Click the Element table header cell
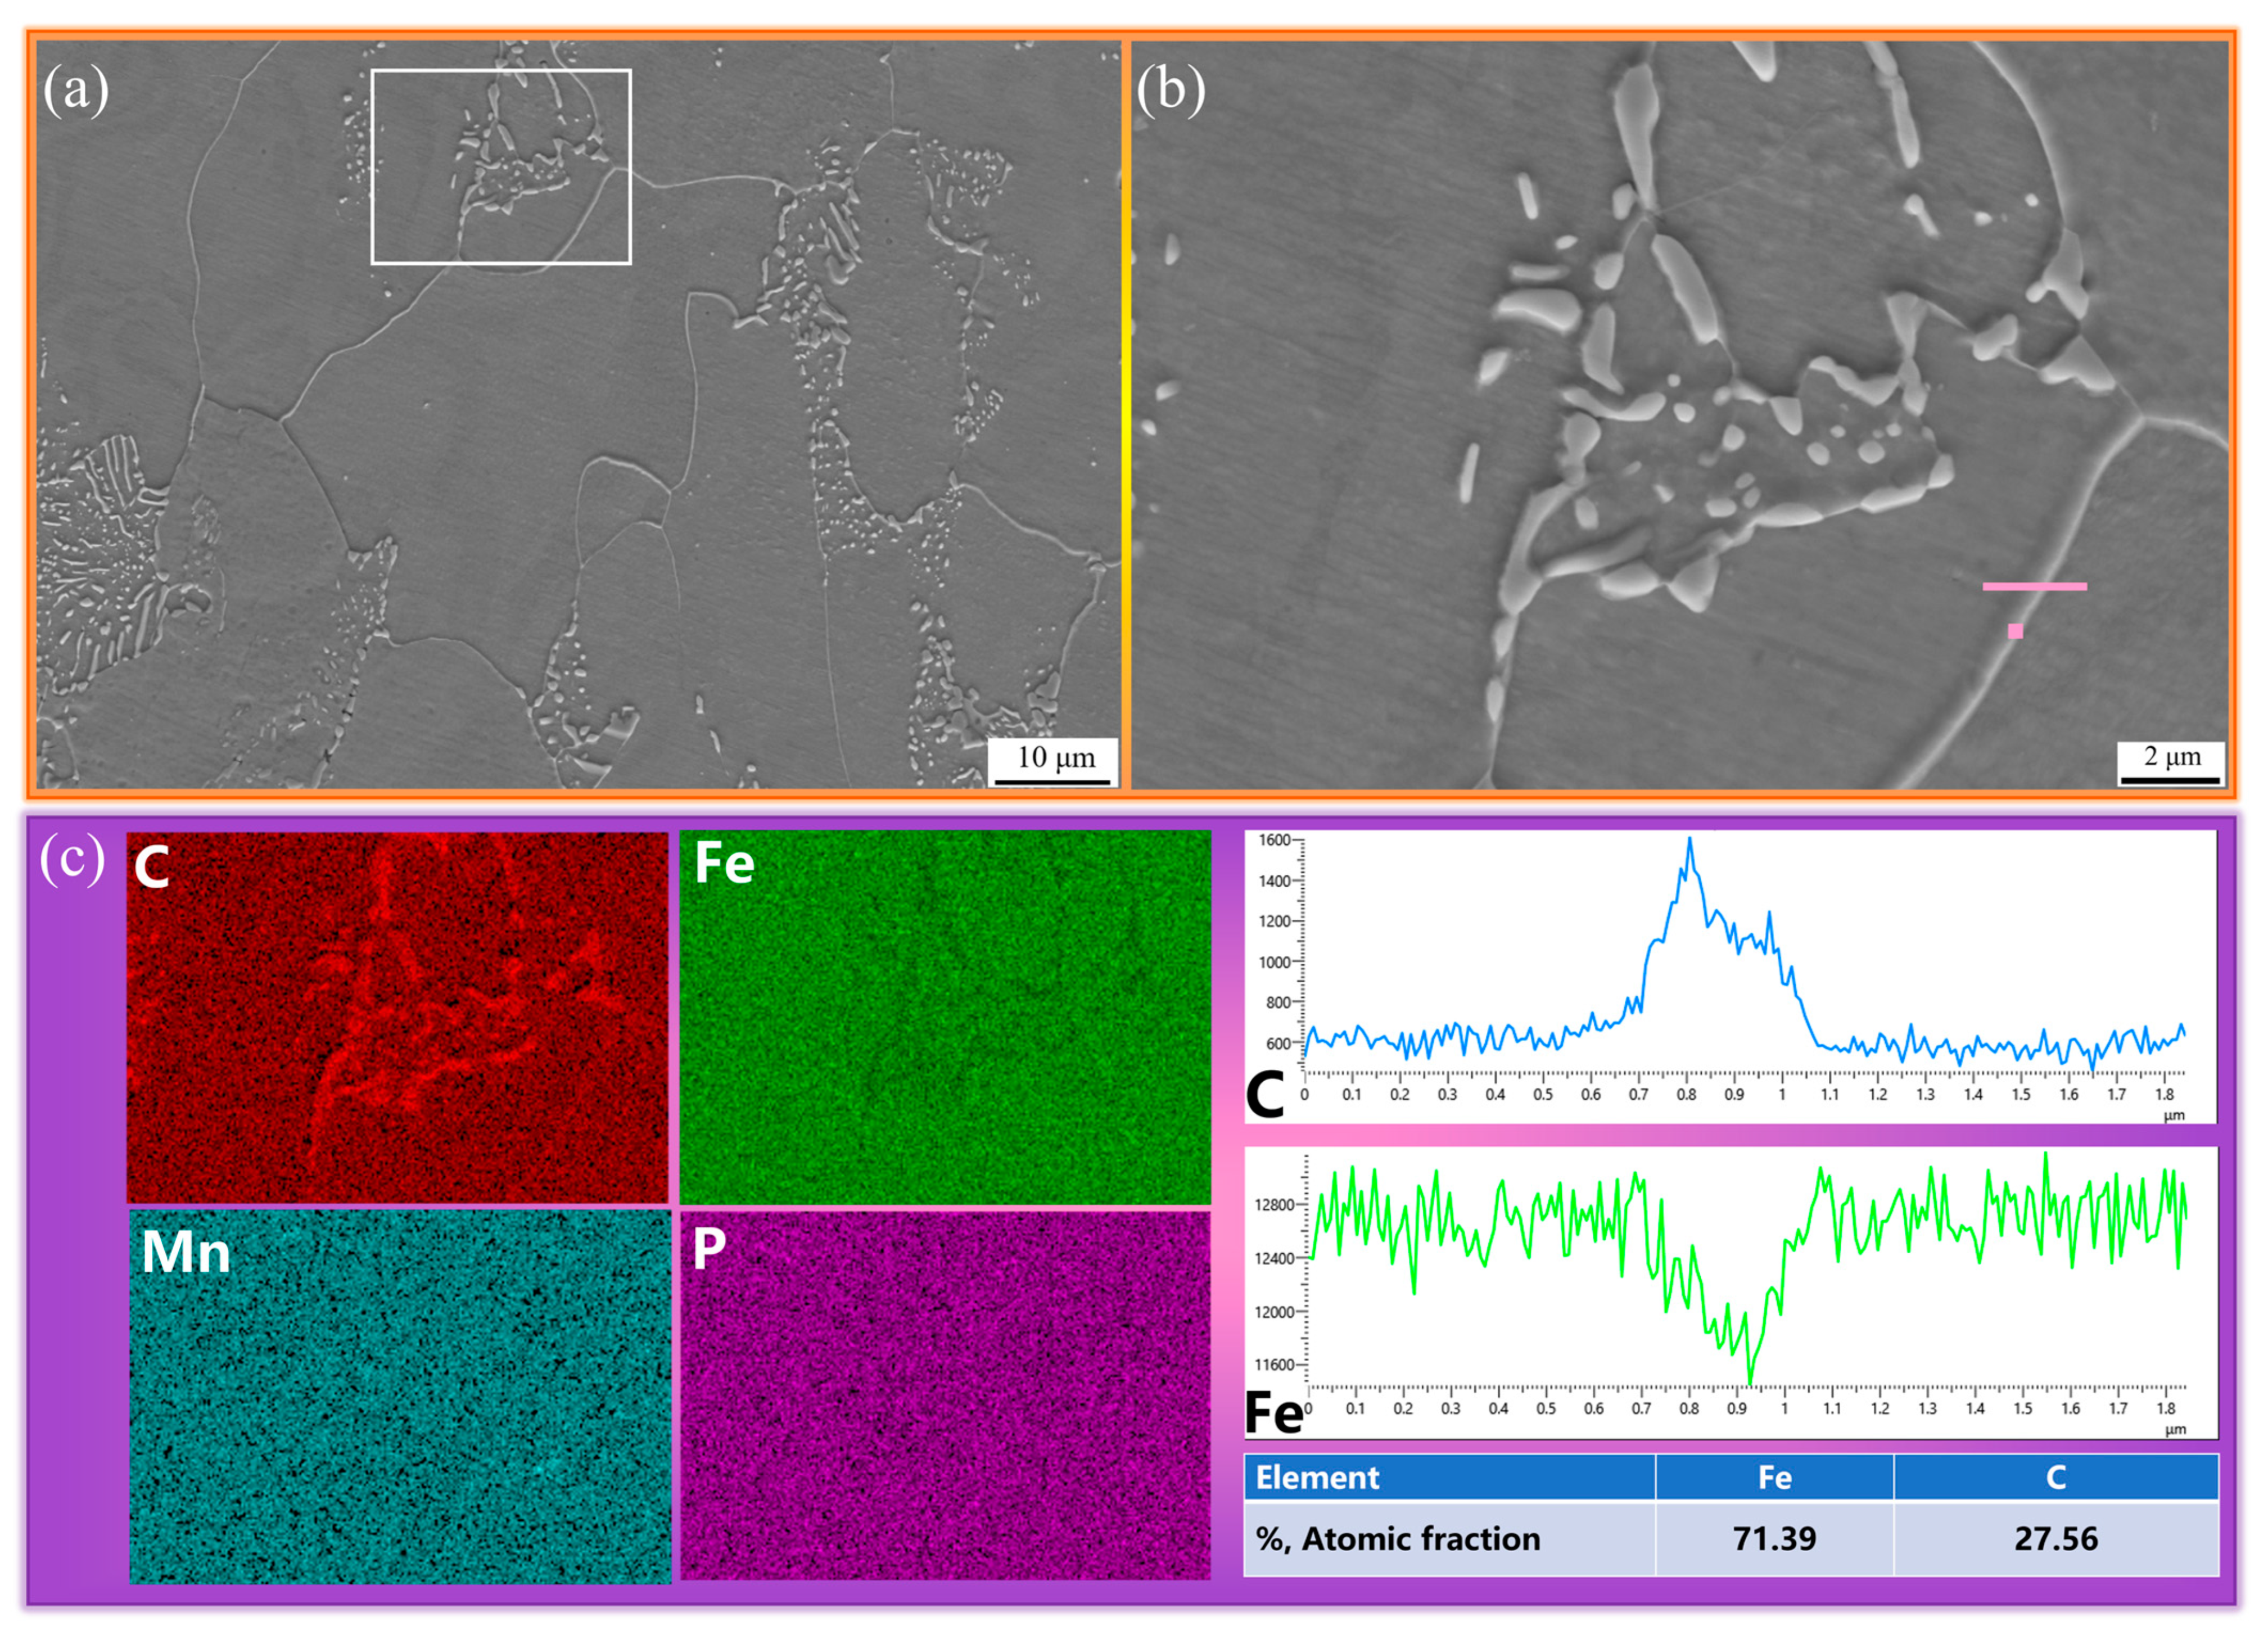 (1449, 1477)
